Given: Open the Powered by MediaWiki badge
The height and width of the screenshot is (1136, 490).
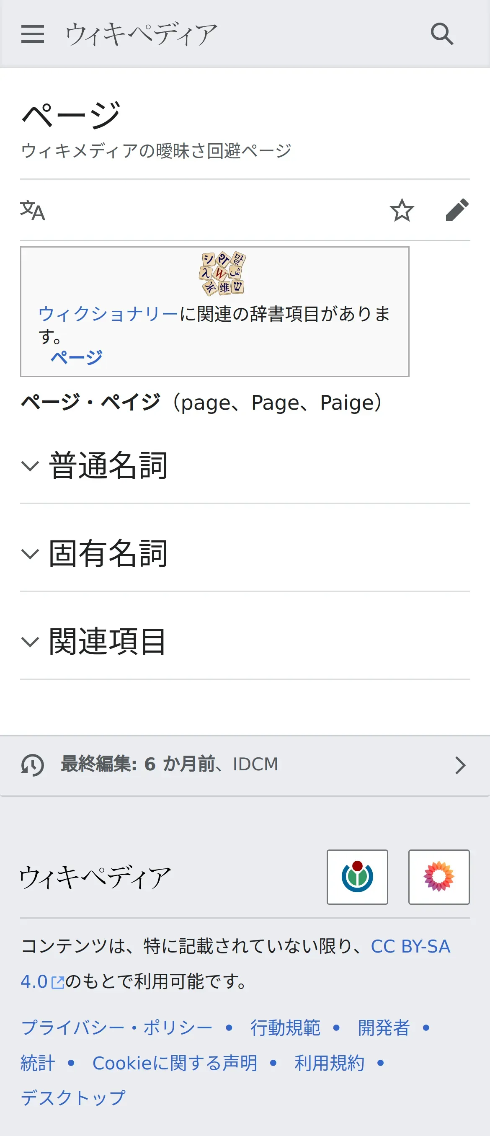Looking at the screenshot, I should [x=438, y=877].
